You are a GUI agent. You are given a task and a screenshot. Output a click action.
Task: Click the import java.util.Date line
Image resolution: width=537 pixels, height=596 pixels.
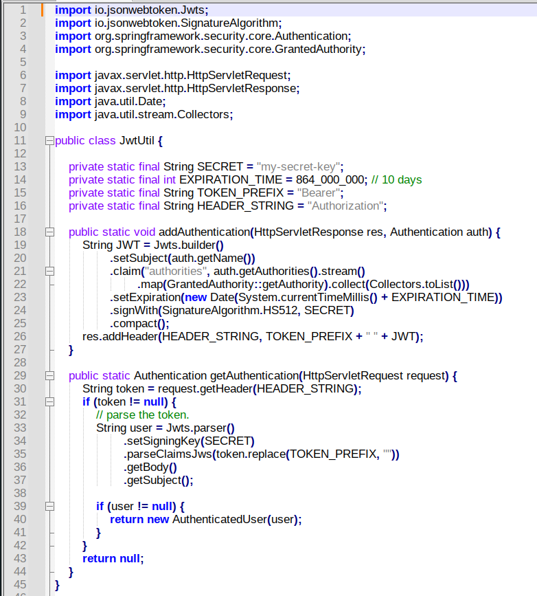[x=110, y=102]
